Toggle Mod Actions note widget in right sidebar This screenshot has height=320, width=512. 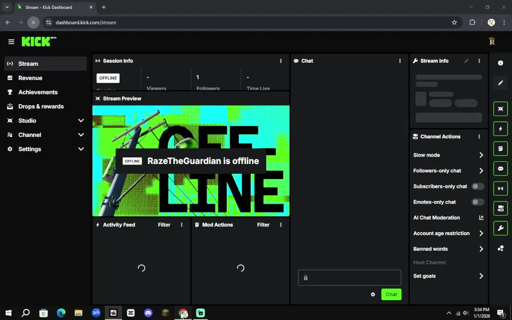tap(500, 148)
